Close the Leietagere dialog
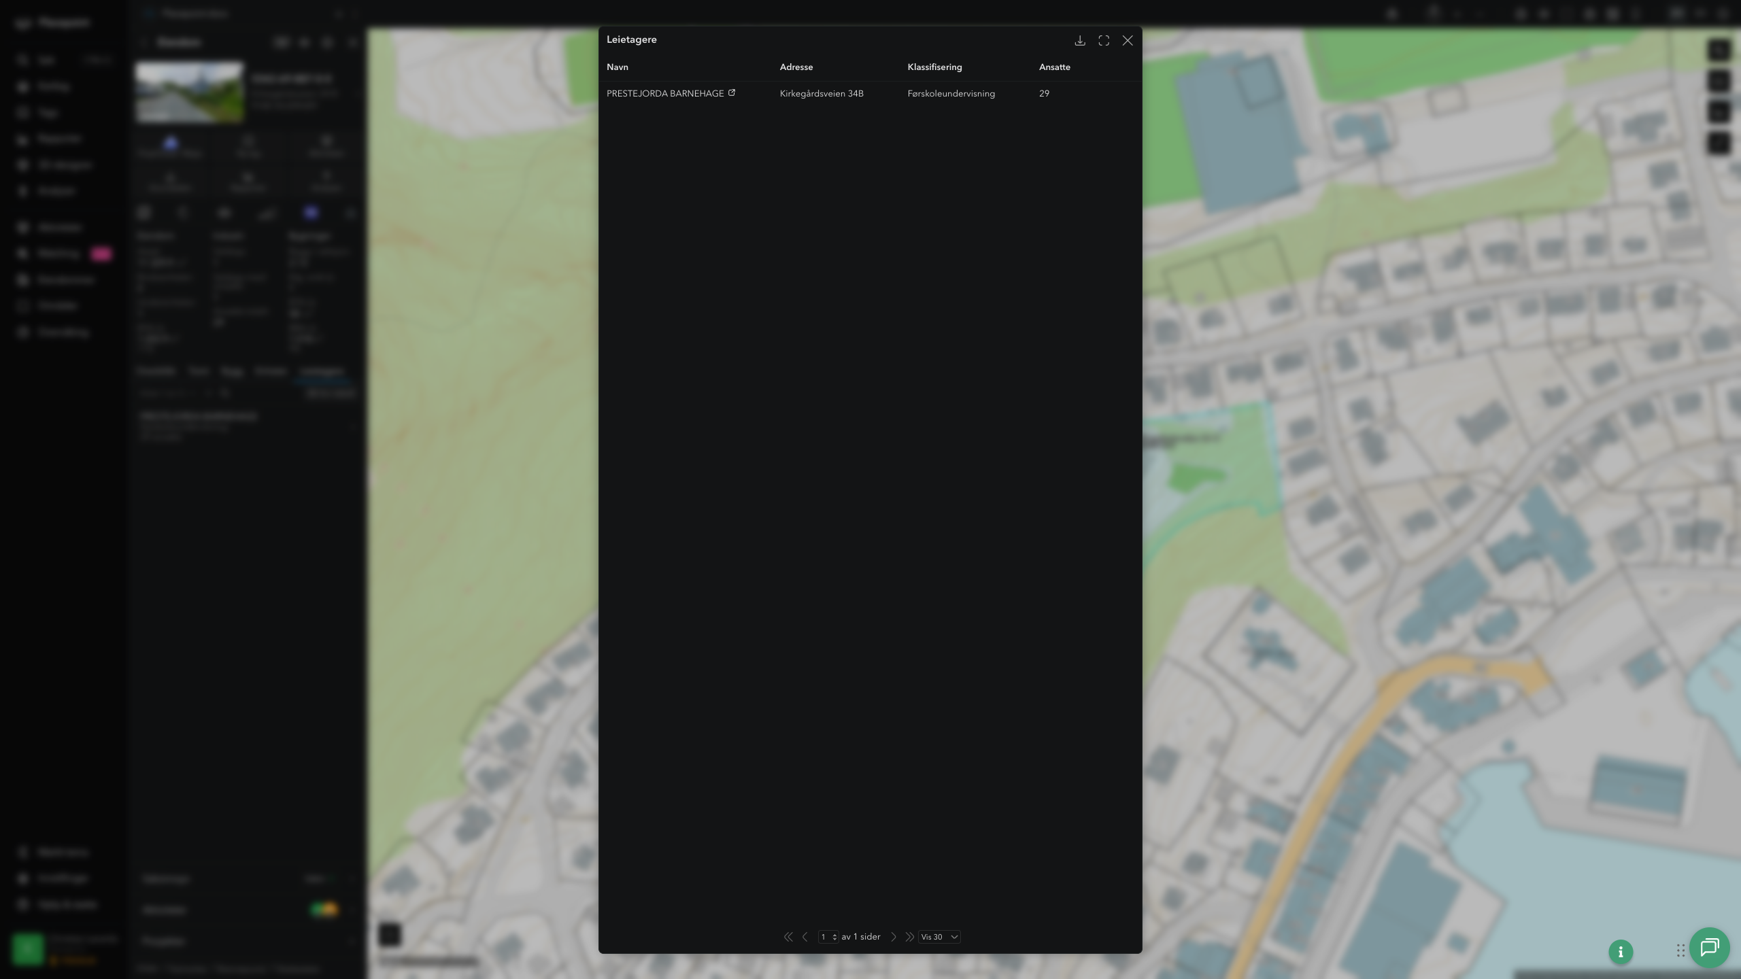This screenshot has width=1741, height=979. pyautogui.click(x=1128, y=41)
